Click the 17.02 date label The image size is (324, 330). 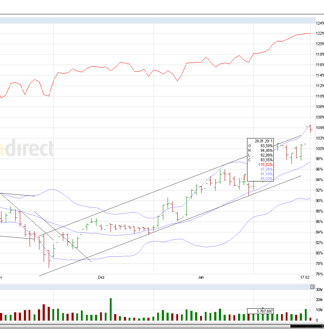[304, 277]
